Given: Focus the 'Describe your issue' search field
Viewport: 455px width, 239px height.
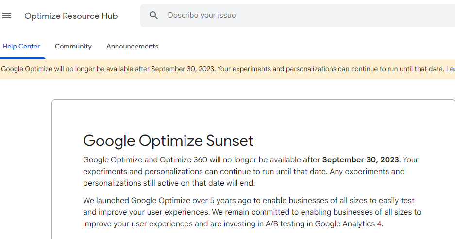Looking at the screenshot, I should 291,16.
